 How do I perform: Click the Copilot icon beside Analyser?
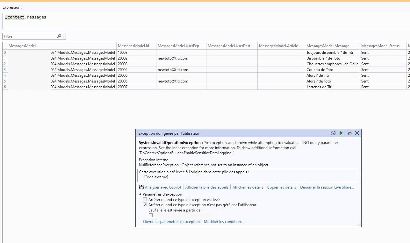tap(141, 187)
